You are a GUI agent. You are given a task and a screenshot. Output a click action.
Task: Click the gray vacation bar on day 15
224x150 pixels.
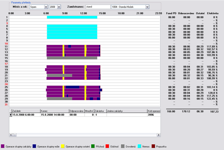[x=72, y=58]
